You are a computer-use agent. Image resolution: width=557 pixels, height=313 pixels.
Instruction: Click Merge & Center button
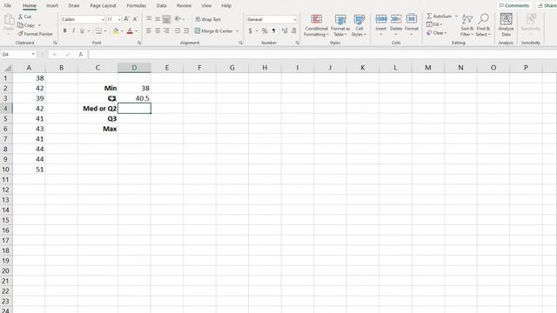pyautogui.click(x=214, y=31)
